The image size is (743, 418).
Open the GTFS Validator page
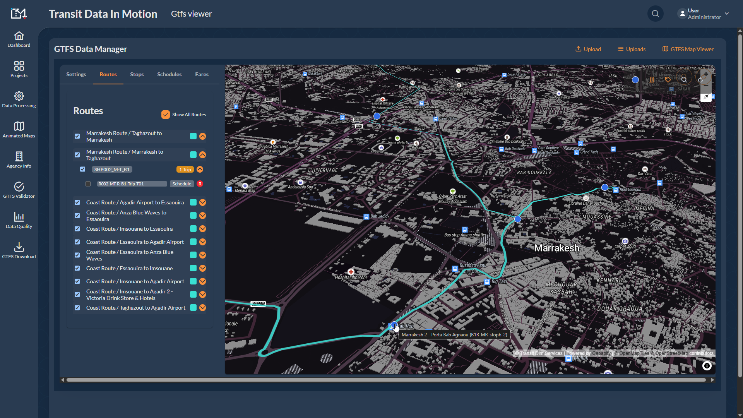coord(19,190)
